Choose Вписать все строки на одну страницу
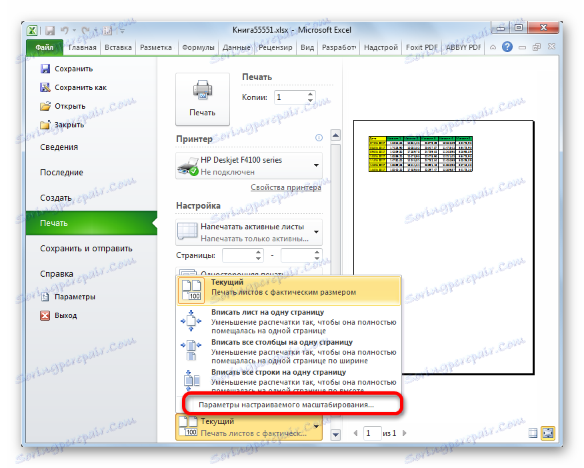 pyautogui.click(x=289, y=380)
